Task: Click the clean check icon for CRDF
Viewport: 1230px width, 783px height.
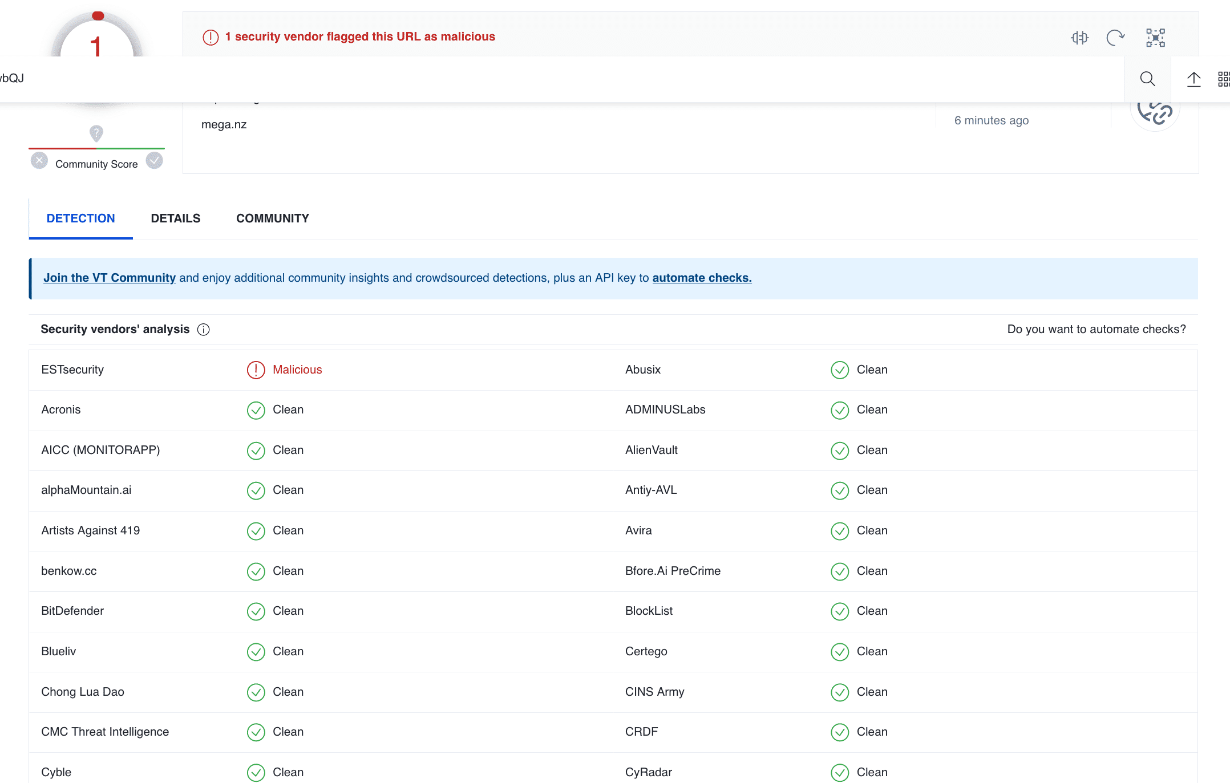Action: pos(840,732)
